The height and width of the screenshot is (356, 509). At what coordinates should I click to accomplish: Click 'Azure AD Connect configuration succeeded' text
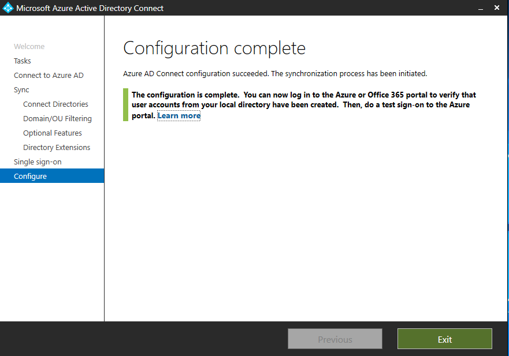pyautogui.click(x=275, y=74)
